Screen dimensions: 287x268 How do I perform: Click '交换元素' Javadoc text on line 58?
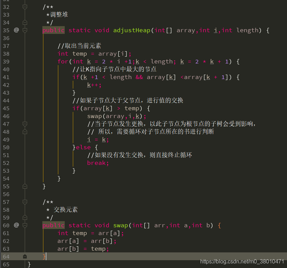pyautogui.click(x=66, y=210)
